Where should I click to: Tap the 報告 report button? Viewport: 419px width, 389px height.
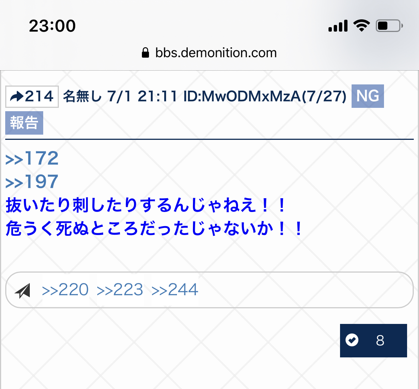tap(24, 123)
